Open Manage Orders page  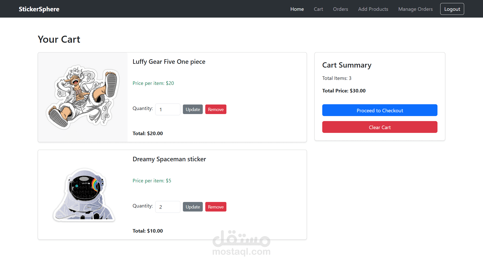tap(415, 9)
